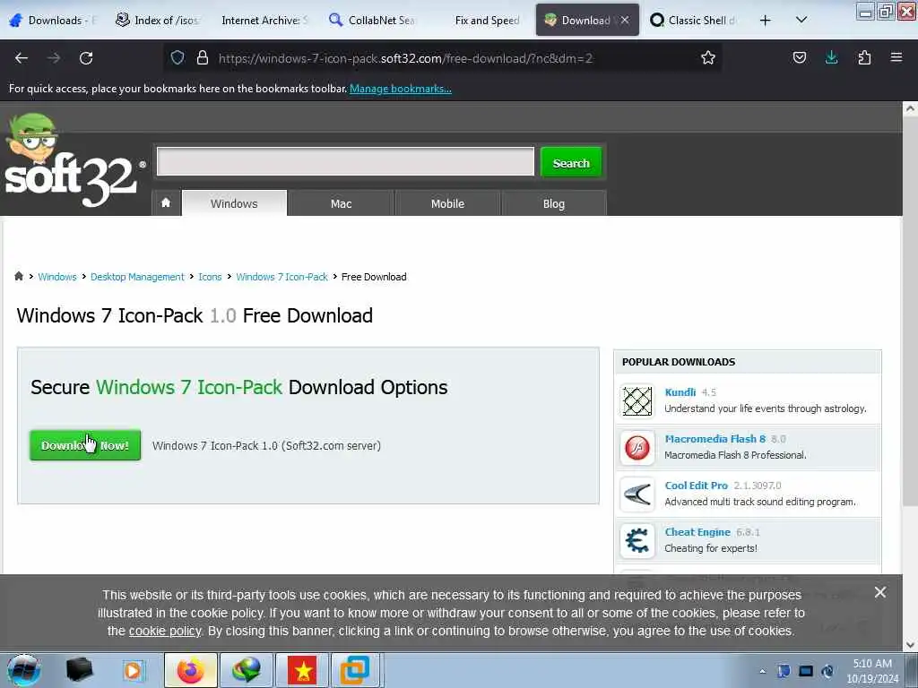
Task: Open the Pocket save icon
Action: click(x=799, y=58)
